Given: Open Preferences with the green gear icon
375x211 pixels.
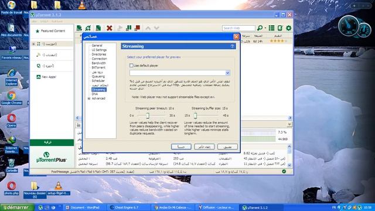Looking at the screenshot, I should click(x=289, y=28).
